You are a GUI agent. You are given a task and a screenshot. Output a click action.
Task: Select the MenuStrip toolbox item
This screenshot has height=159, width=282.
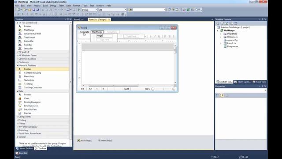(29, 76)
